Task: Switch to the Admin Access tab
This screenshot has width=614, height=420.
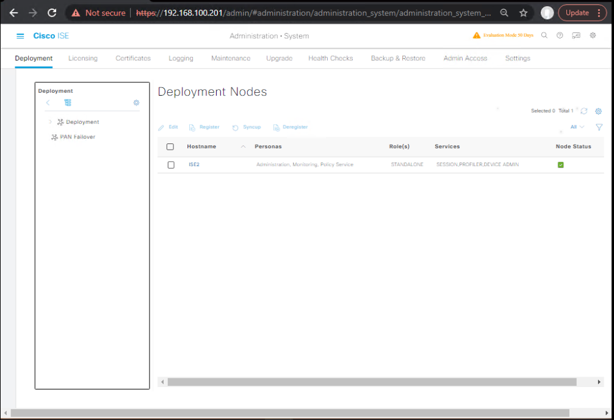Action: pyautogui.click(x=465, y=58)
